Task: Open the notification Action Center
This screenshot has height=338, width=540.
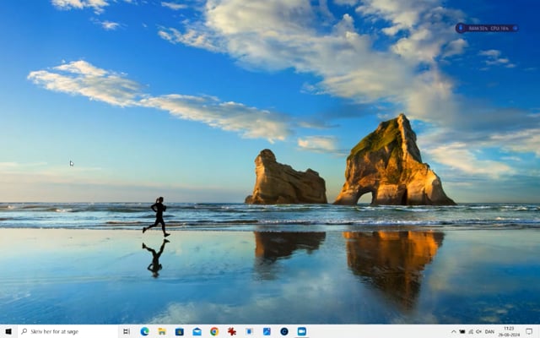Action: pyautogui.click(x=529, y=331)
